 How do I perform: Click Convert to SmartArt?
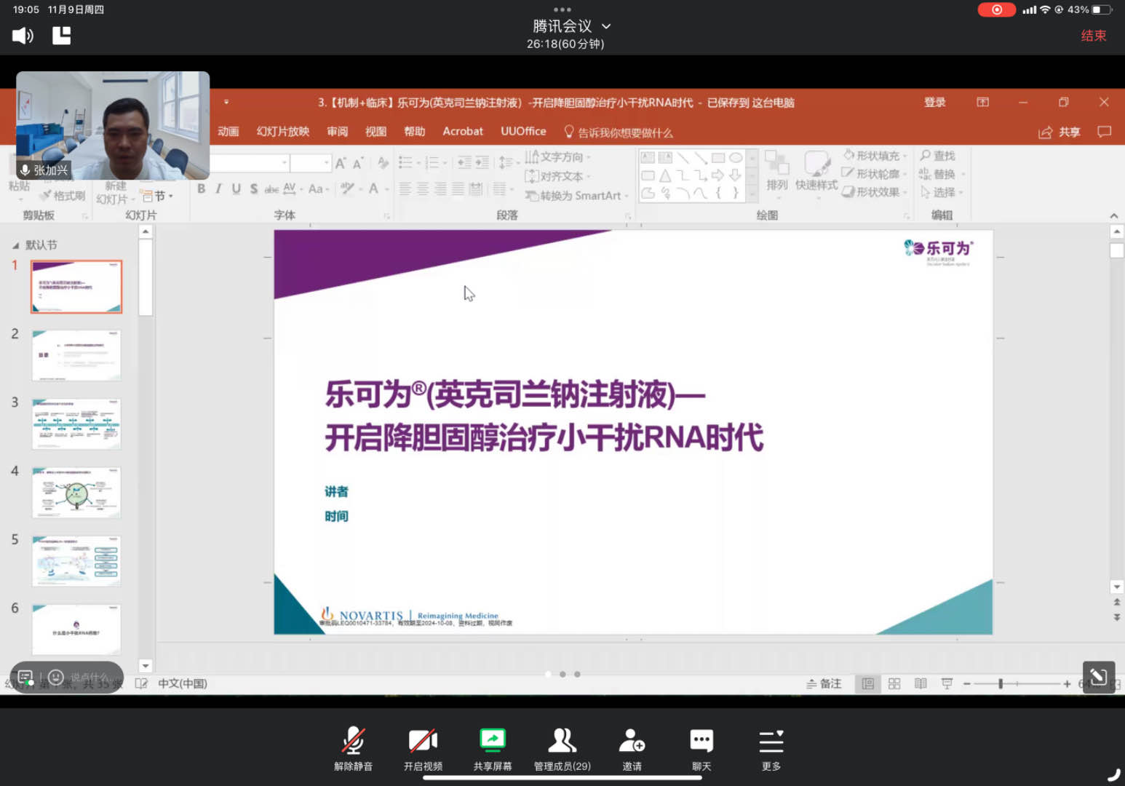(x=577, y=196)
